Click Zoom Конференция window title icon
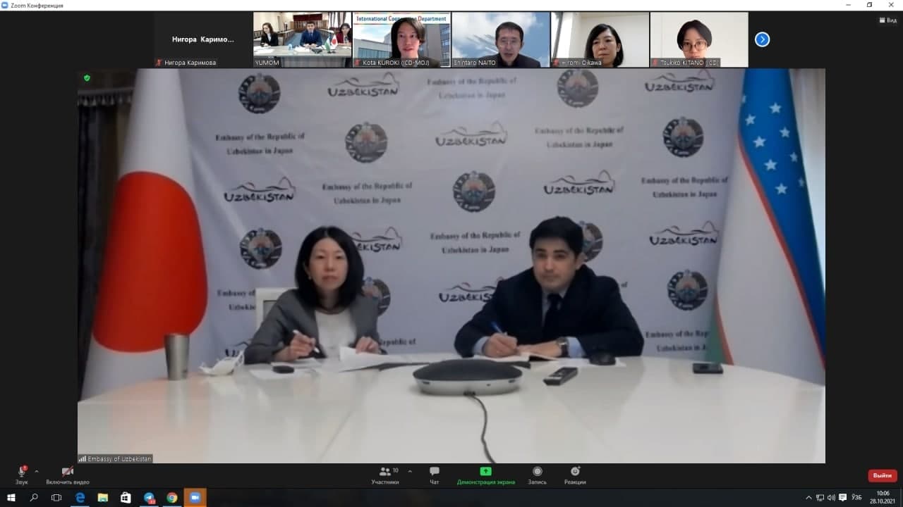This screenshot has width=903, height=507. click(4, 5)
